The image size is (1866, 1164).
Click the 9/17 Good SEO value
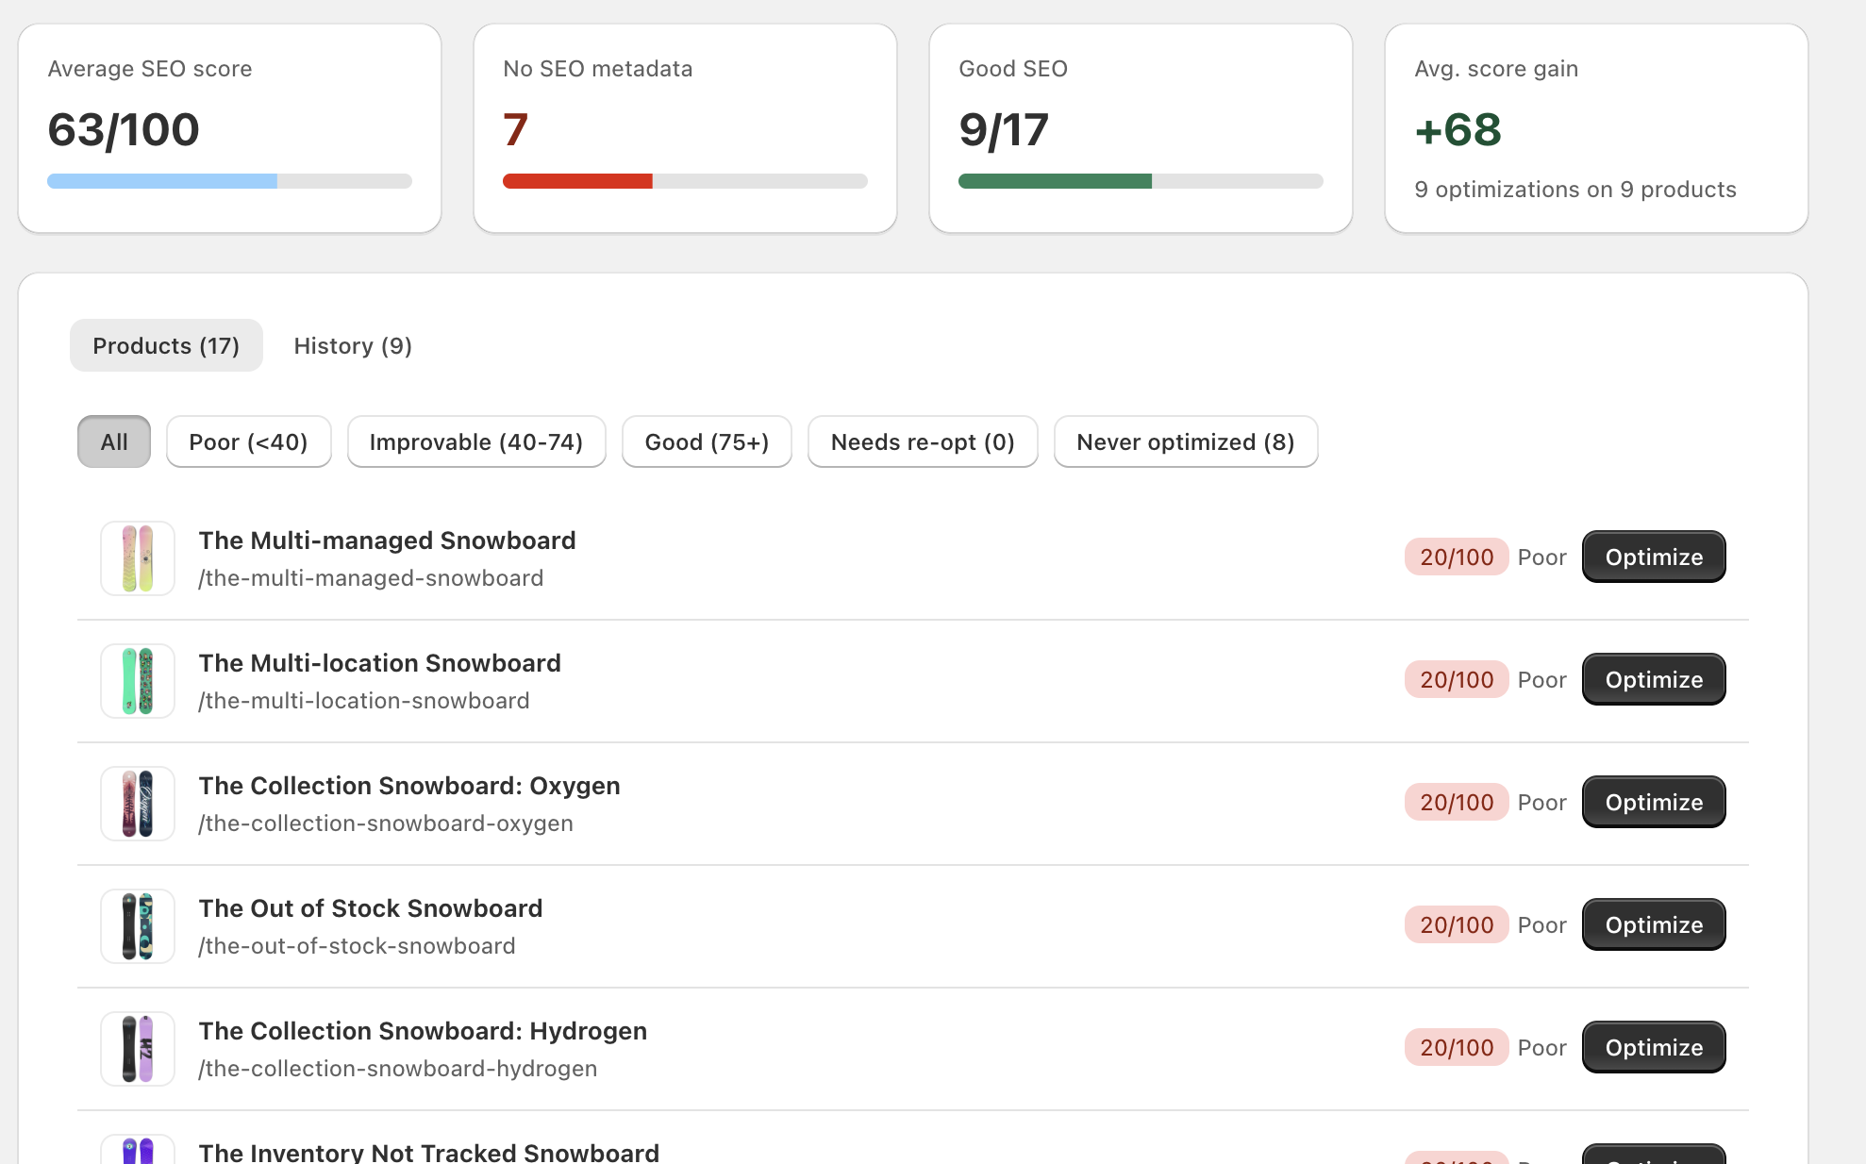1004,130
